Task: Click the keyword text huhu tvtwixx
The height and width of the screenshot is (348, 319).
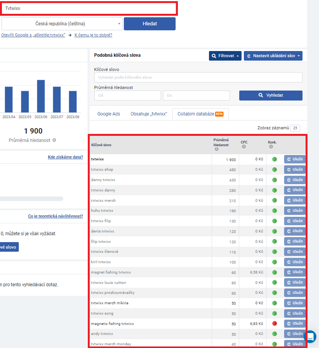Action: [102, 211]
